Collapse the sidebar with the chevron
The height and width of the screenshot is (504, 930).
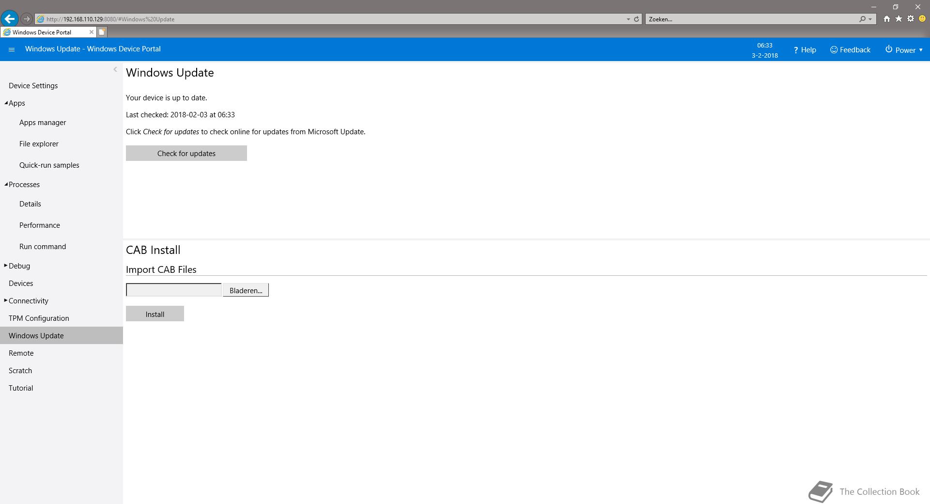pyautogui.click(x=115, y=69)
